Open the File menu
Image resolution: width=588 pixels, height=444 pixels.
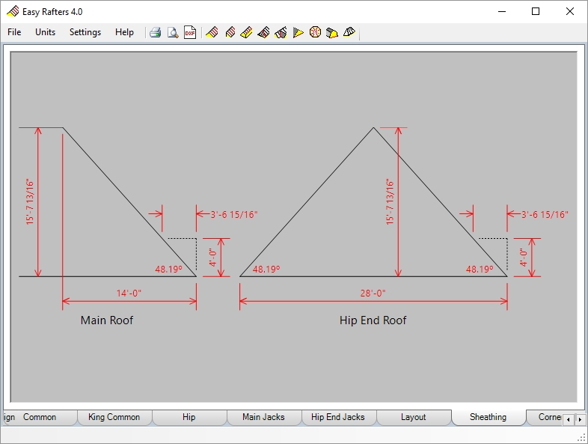(14, 32)
